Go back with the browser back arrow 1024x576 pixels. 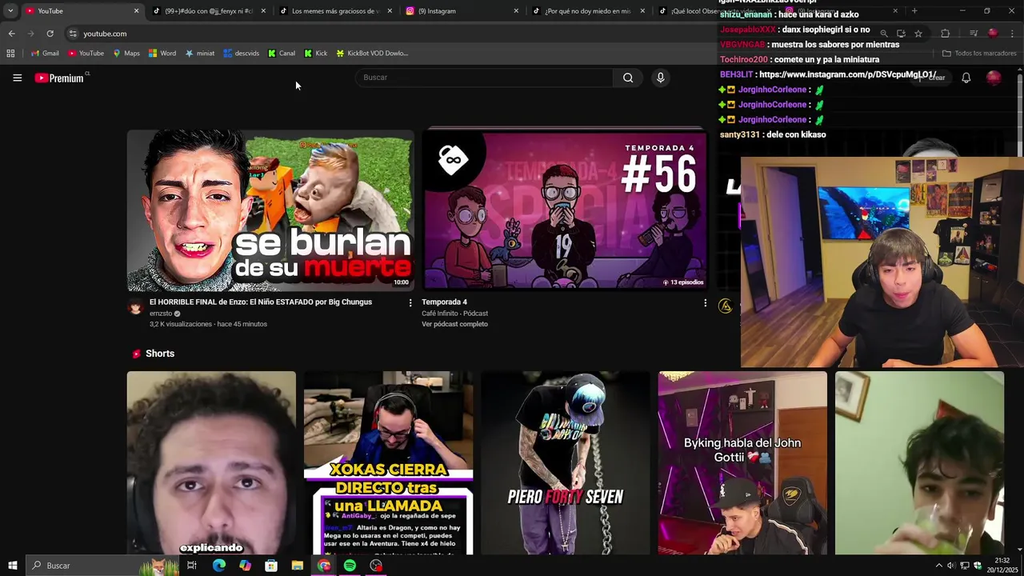click(11, 34)
